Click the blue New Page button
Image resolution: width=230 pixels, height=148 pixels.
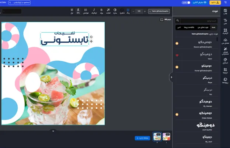142,138
